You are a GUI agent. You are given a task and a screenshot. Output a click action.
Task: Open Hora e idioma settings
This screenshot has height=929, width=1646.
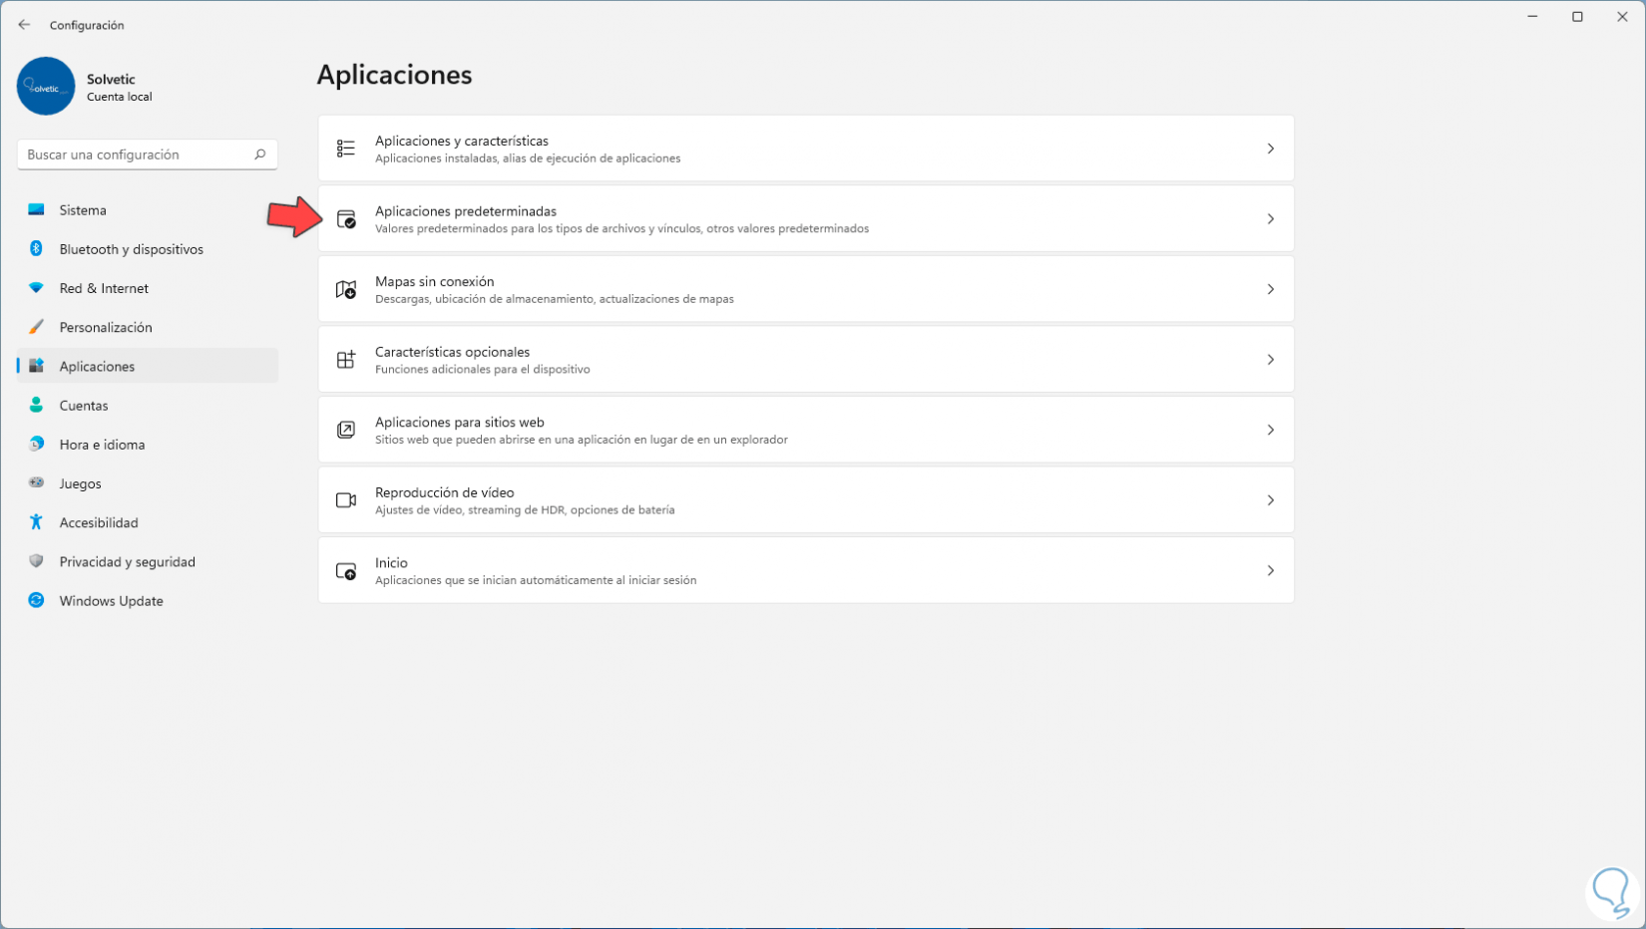(102, 445)
